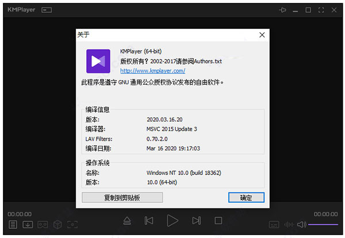The image size is (345, 238).
Task: Close the KMPlayer main window
Action: 334,10
